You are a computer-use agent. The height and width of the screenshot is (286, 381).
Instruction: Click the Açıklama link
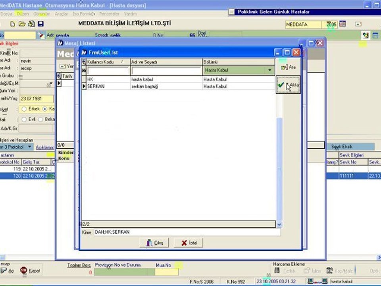[45, 147]
